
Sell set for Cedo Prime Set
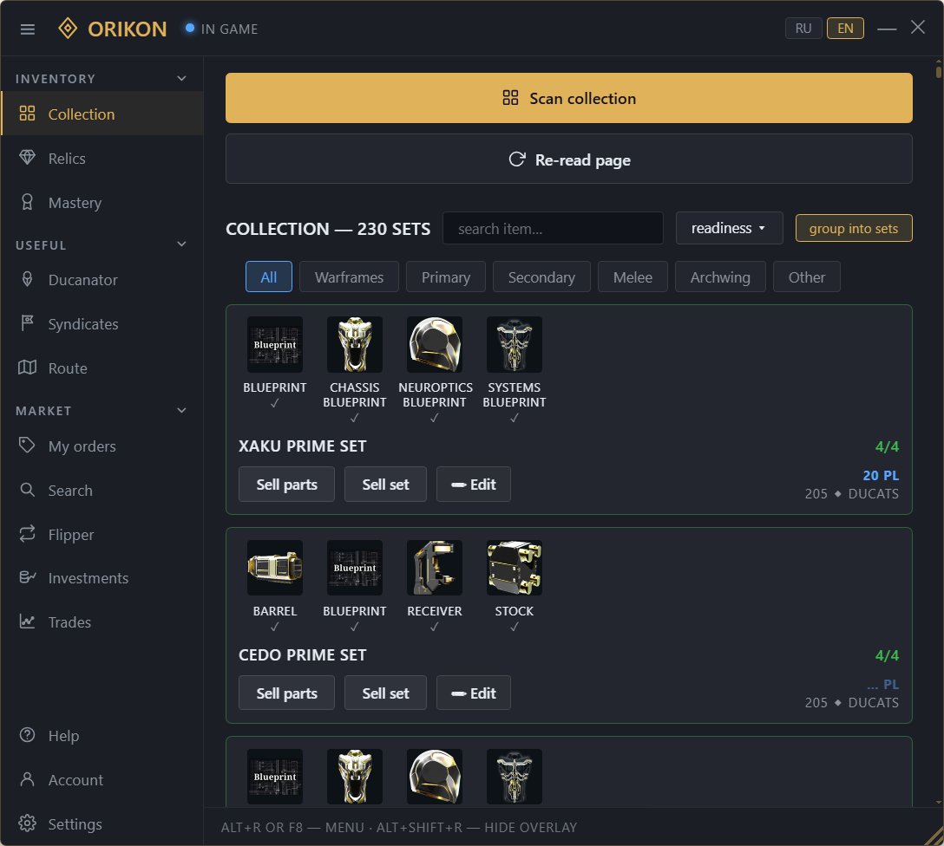[385, 693]
